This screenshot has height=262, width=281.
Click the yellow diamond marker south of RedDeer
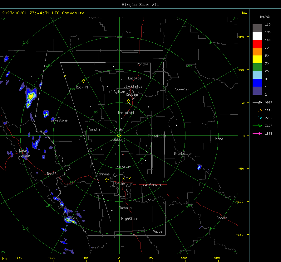pyautogui.click(x=129, y=101)
